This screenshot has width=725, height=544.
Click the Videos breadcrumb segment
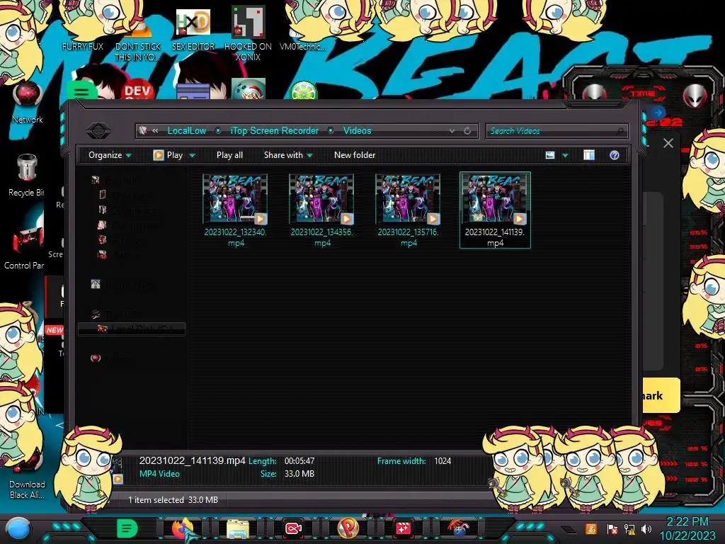point(357,130)
